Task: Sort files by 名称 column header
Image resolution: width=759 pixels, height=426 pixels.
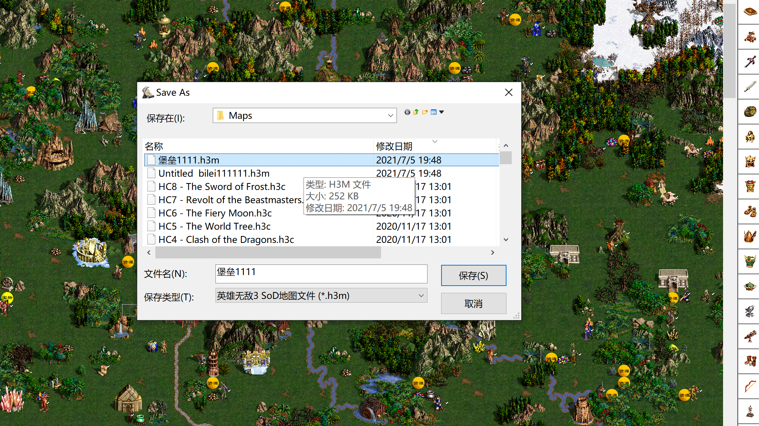Action: [x=258, y=146]
